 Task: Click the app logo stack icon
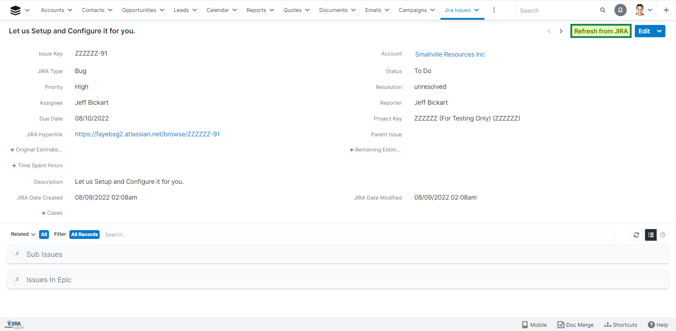[15, 10]
